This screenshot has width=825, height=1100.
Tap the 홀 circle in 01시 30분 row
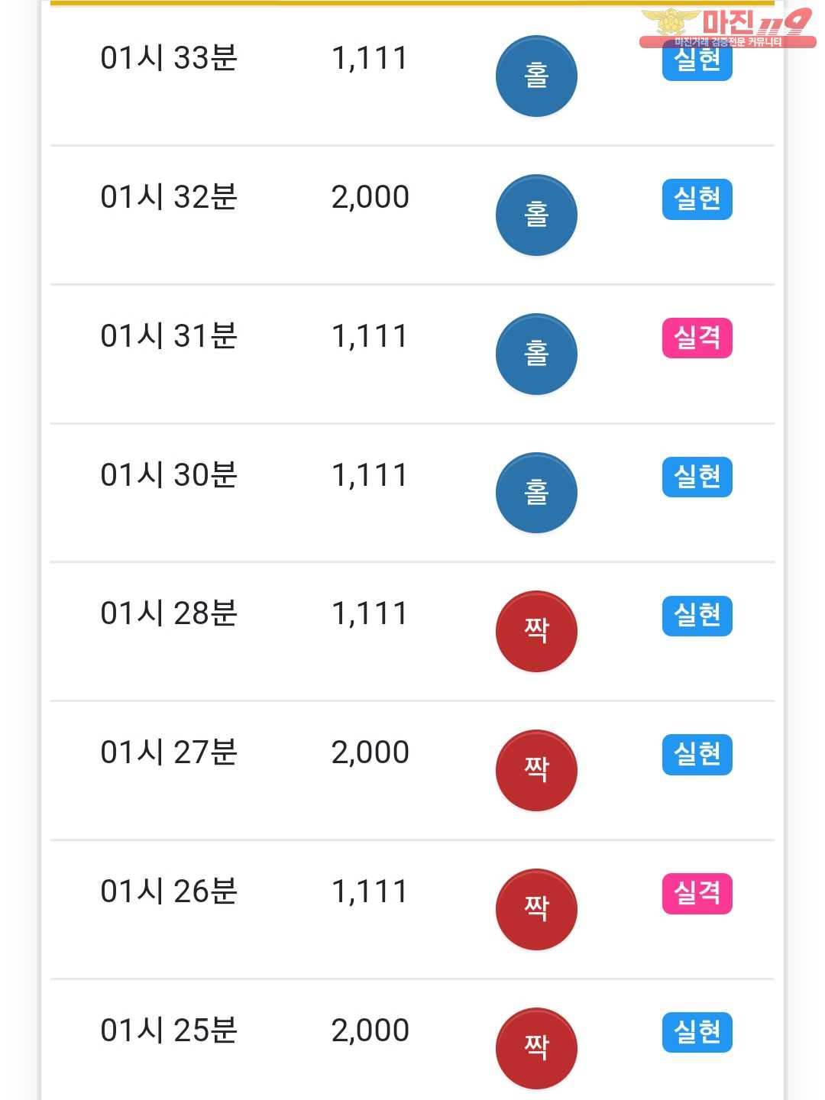click(x=536, y=492)
